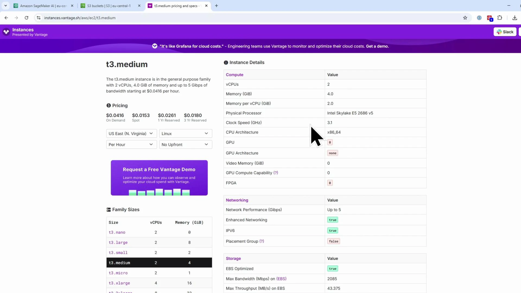Open Downloads from the toolbar icon
The width and height of the screenshot is (521, 293).
[514, 18]
